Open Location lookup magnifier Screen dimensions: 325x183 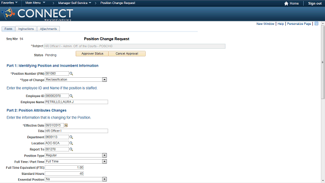coord(71,143)
